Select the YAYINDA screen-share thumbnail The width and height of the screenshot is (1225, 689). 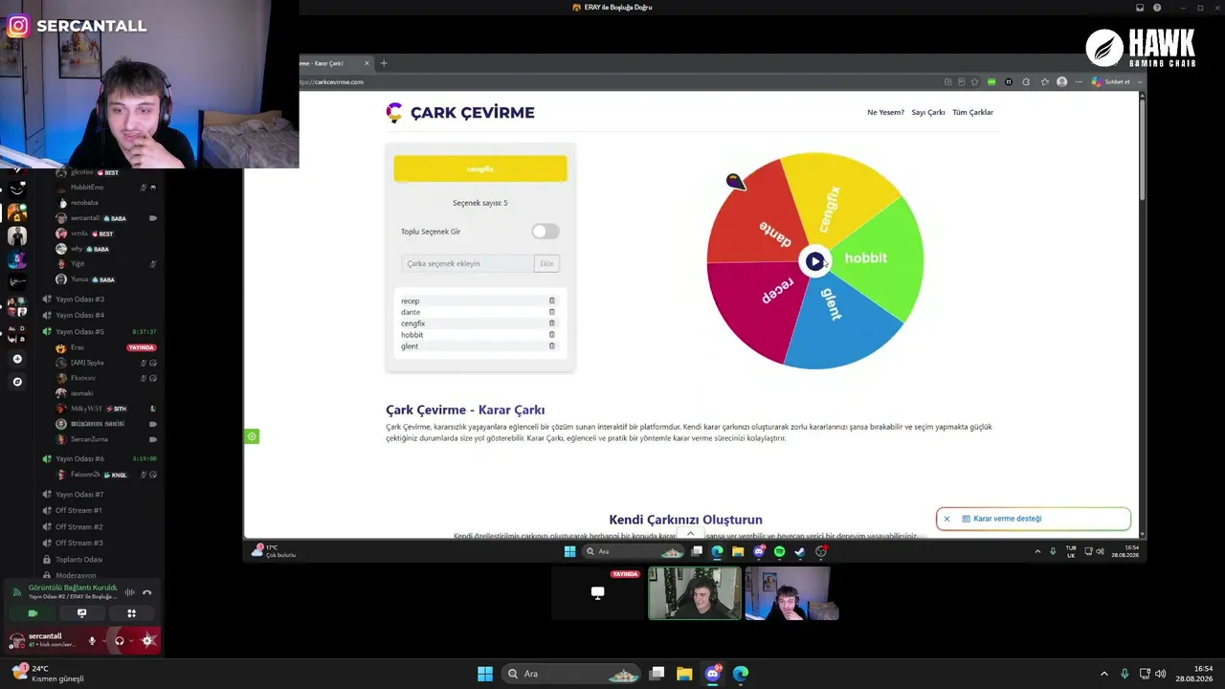598,593
